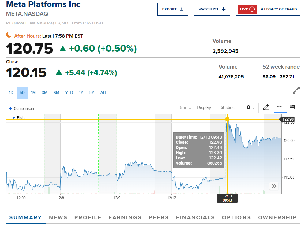Screen dimensions: 302x234
Task: Select the crosshair cursor tool
Action: coord(279,107)
